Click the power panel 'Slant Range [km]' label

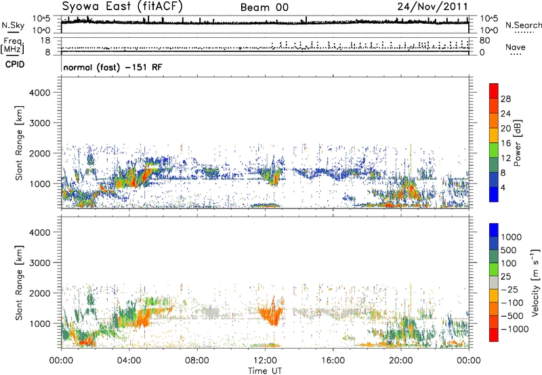19,143
